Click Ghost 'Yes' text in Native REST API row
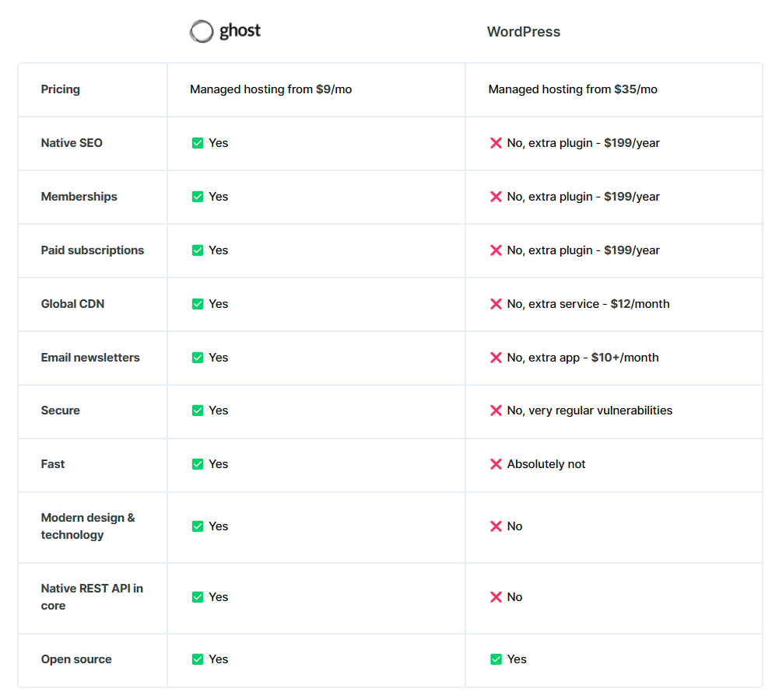Screen dimensions: 779x692 pyautogui.click(x=218, y=597)
